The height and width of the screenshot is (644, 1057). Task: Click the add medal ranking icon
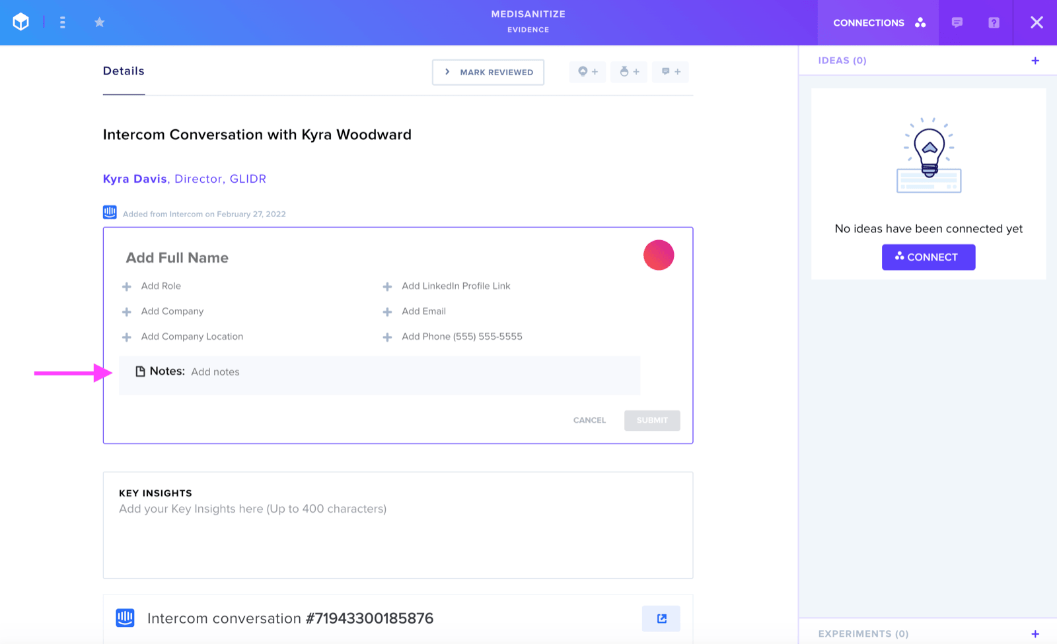[629, 71]
